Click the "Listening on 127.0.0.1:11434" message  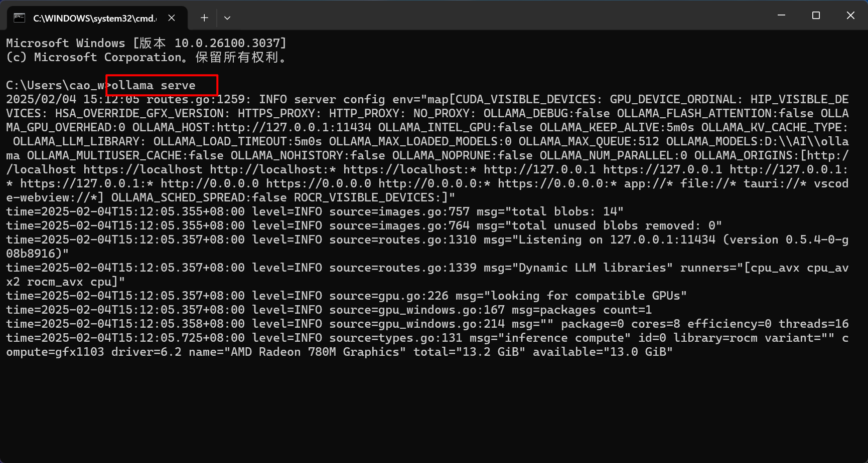coord(617,240)
